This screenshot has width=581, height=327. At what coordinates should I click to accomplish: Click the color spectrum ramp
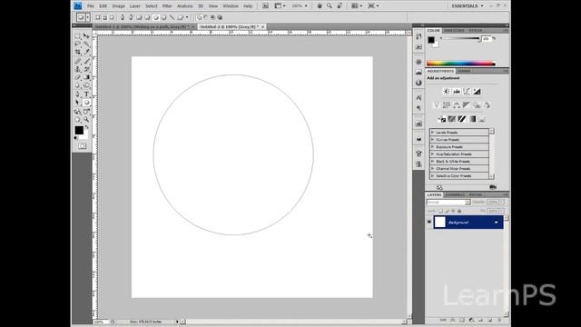[x=461, y=64]
